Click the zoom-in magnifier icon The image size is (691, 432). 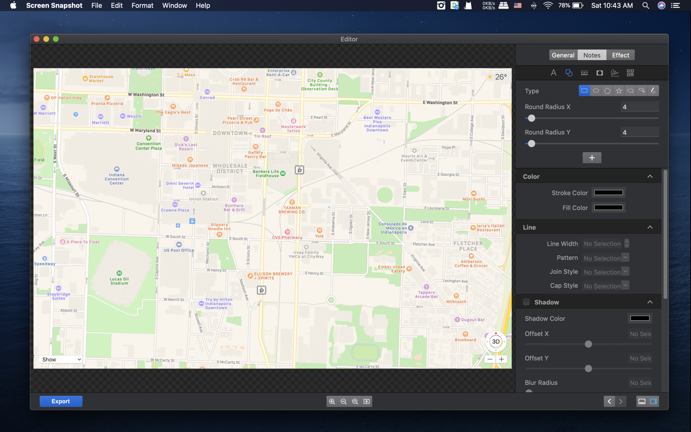[332, 401]
